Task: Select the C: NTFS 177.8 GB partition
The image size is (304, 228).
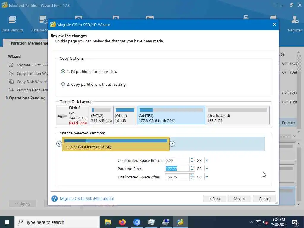Action: pos(171,115)
